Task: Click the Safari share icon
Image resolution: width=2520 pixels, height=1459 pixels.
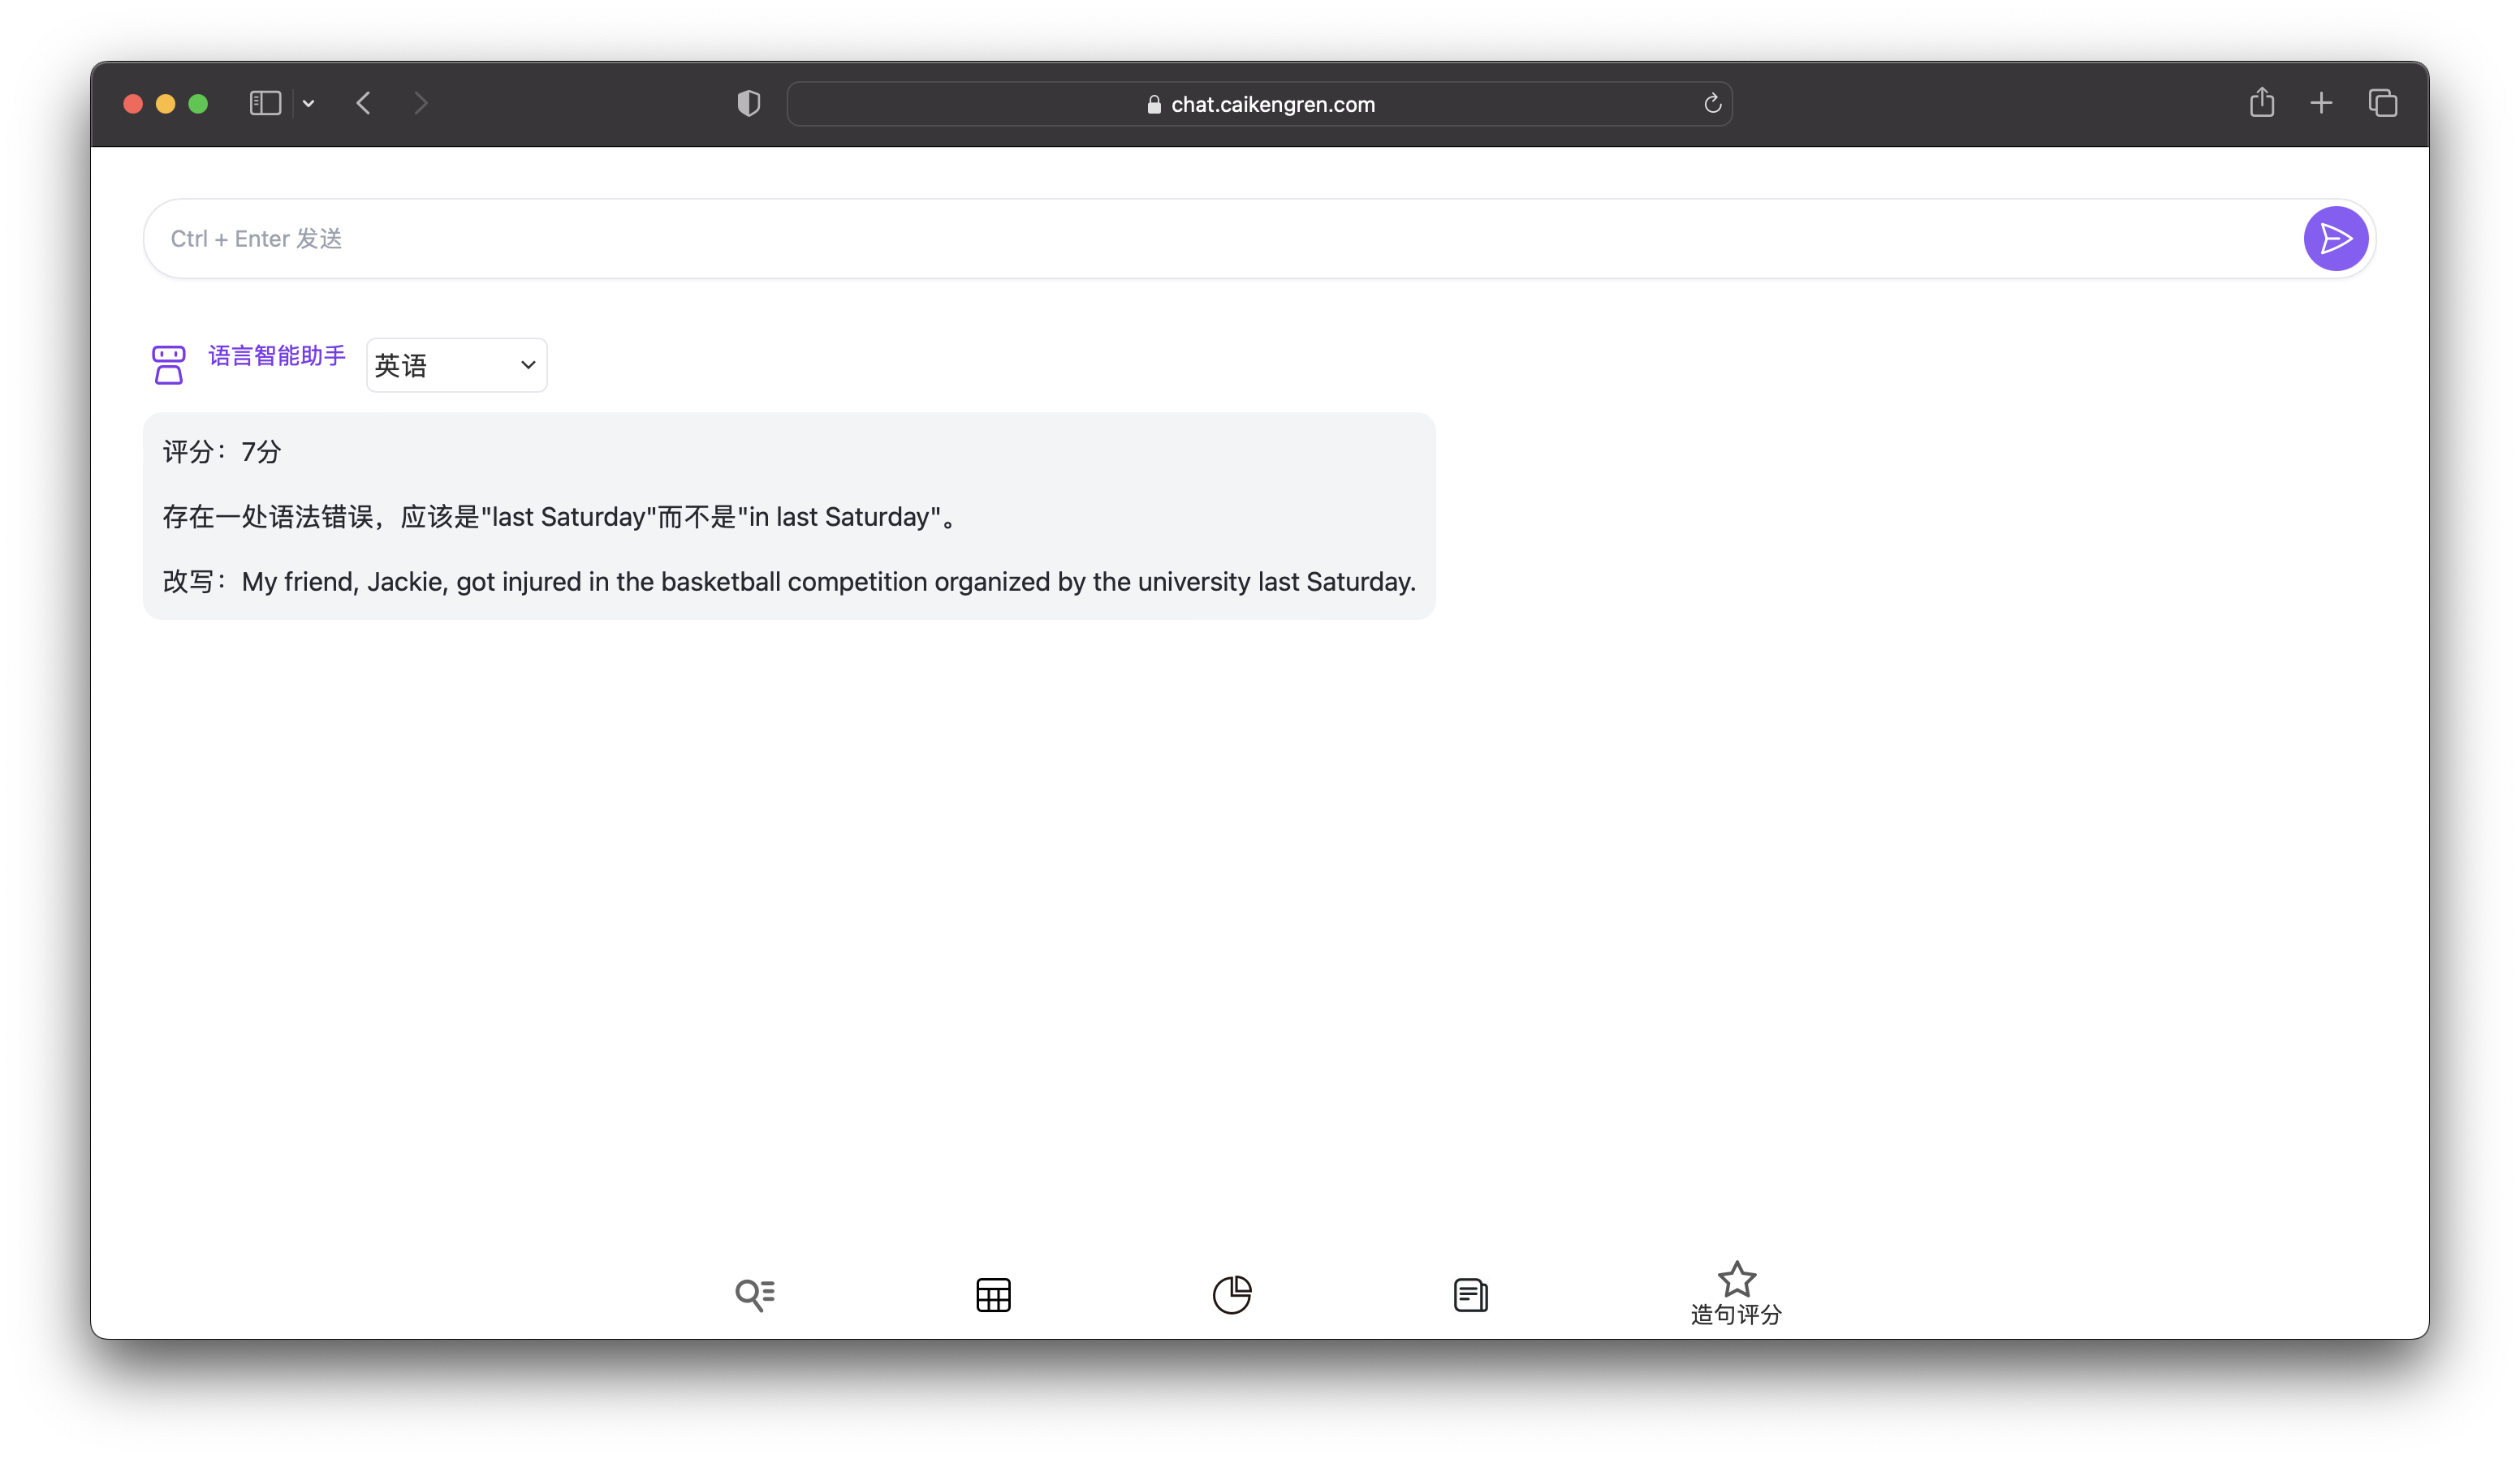Action: (x=2261, y=103)
